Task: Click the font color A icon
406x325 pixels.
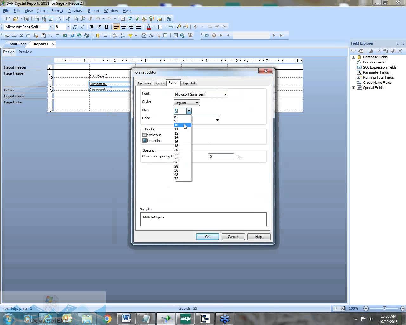Action: (x=148, y=27)
